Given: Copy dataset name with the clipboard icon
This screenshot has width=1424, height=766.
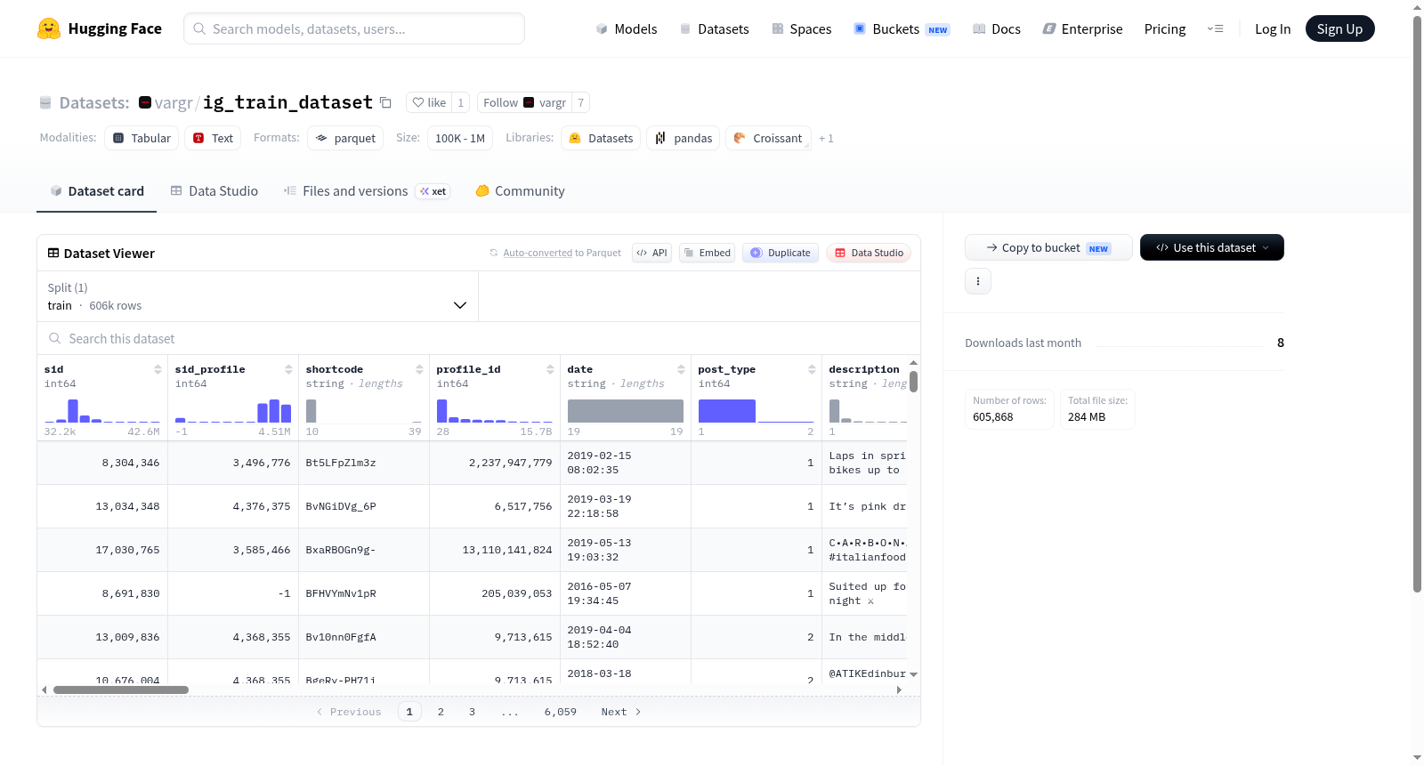Looking at the screenshot, I should click(x=385, y=102).
